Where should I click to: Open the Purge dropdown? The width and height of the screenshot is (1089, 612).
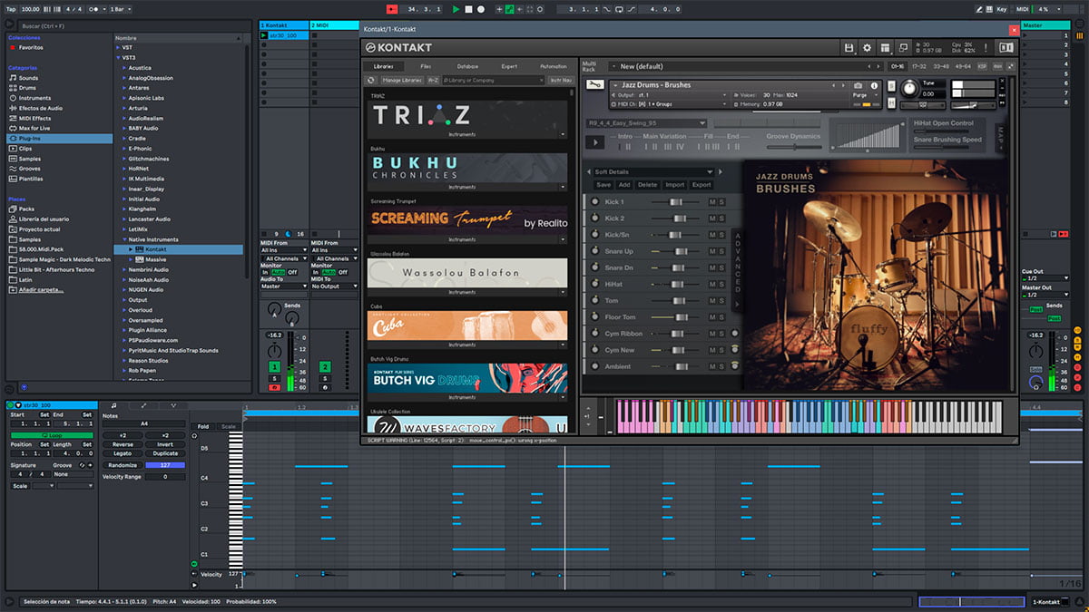pyautogui.click(x=865, y=94)
